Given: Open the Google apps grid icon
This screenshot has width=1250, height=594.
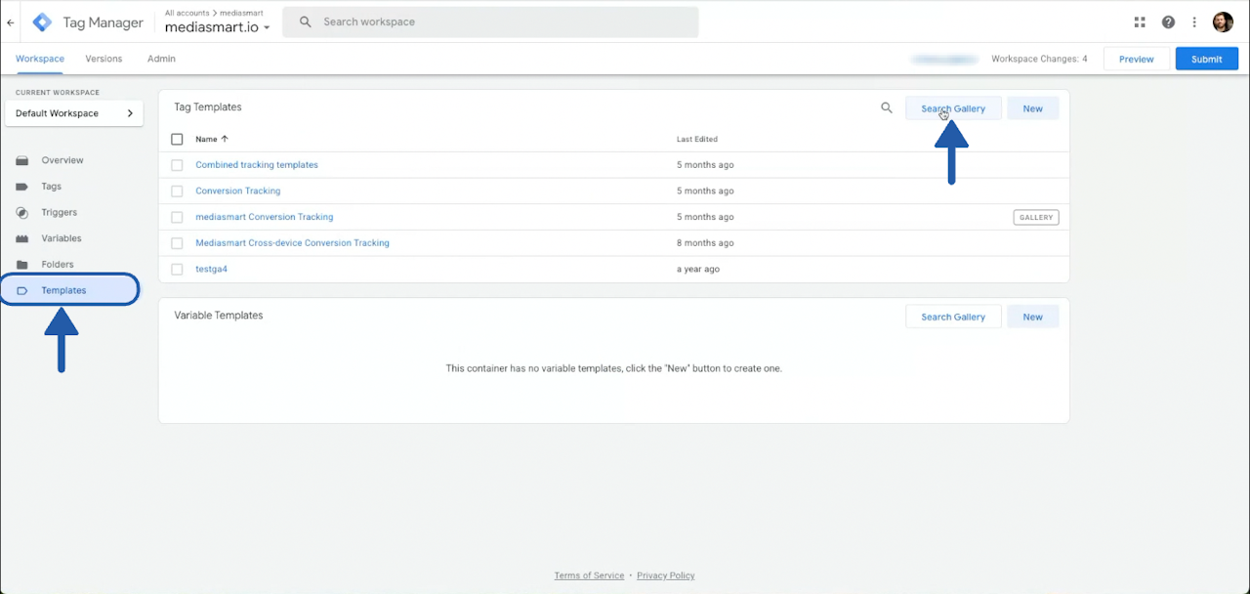Looking at the screenshot, I should tap(1140, 22).
